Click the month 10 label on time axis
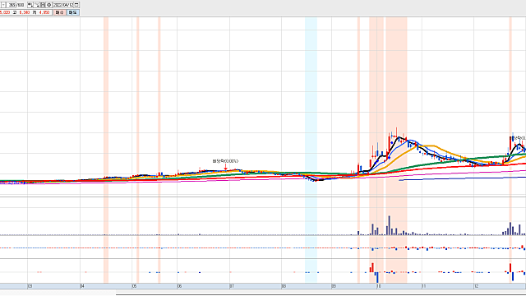This screenshot has height=296, width=526. pyautogui.click(x=378, y=286)
